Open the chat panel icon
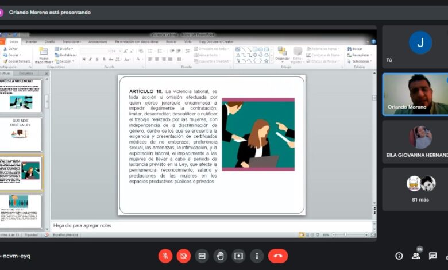This screenshot has width=448, height=270. click(432, 256)
